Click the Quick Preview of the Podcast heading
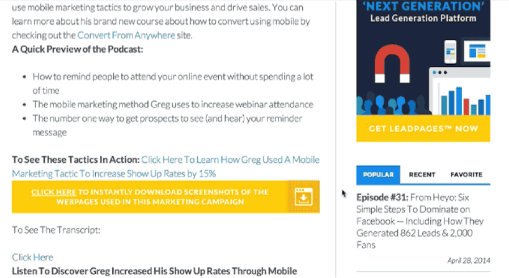This screenshot has width=509, height=278. click(77, 49)
